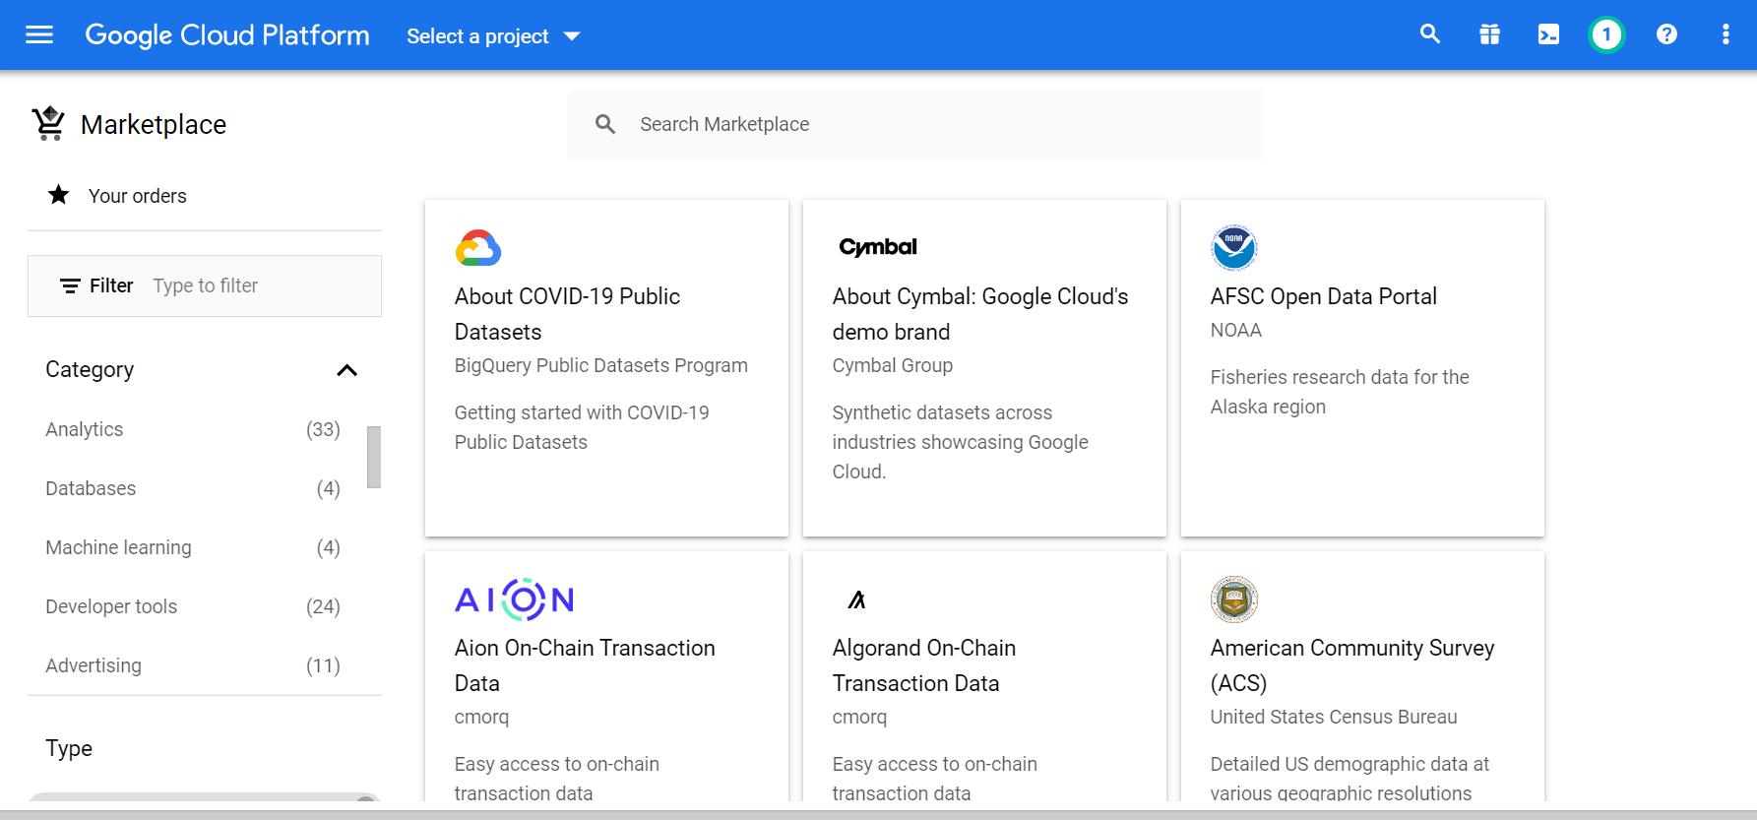Open Aion On-Chain Transaction Data card
Screen dimensions: 1757x820
606,676
